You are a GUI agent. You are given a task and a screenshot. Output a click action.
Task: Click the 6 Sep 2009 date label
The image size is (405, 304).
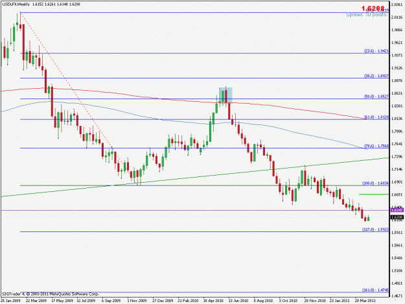click(111, 301)
